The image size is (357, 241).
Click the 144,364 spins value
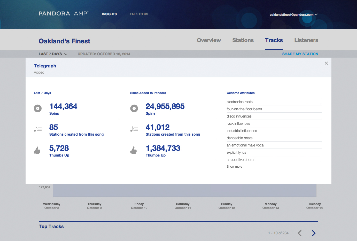(x=63, y=106)
